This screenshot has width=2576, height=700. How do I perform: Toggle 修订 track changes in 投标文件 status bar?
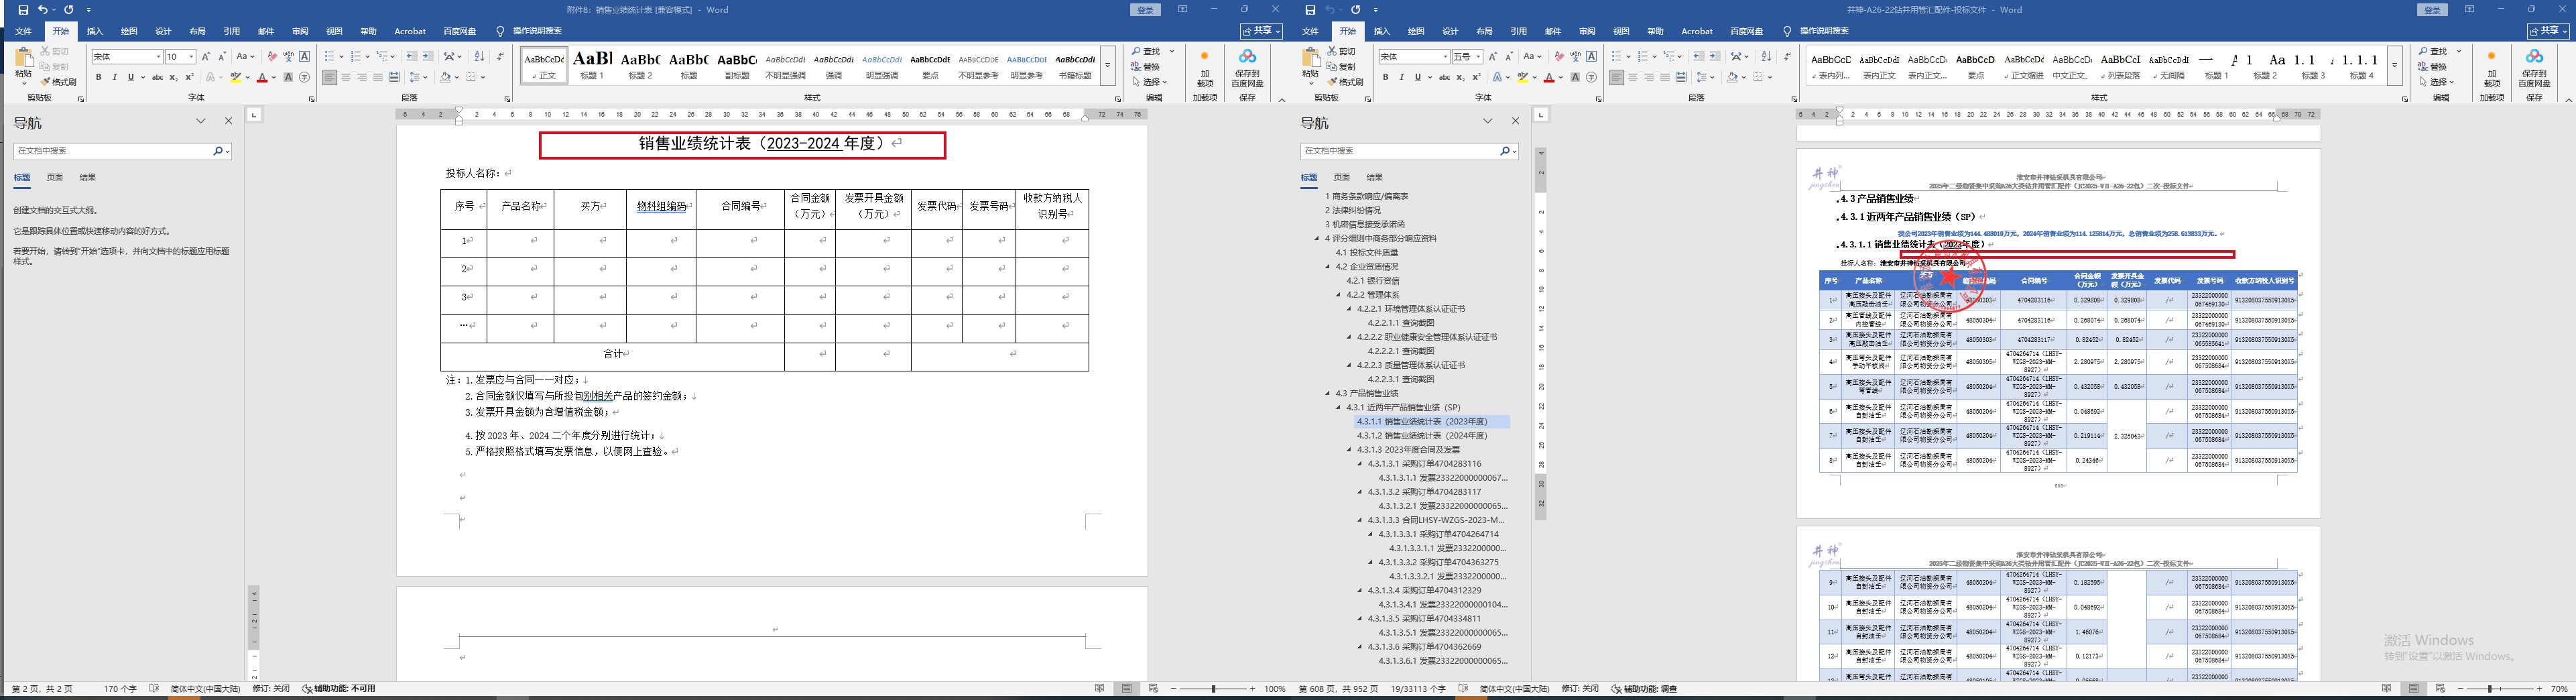point(1580,689)
